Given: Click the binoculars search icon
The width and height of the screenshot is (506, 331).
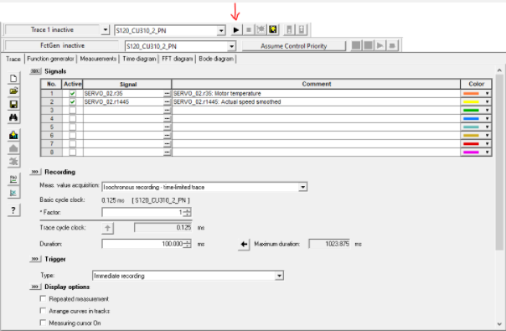Looking at the screenshot, I should point(13,117).
